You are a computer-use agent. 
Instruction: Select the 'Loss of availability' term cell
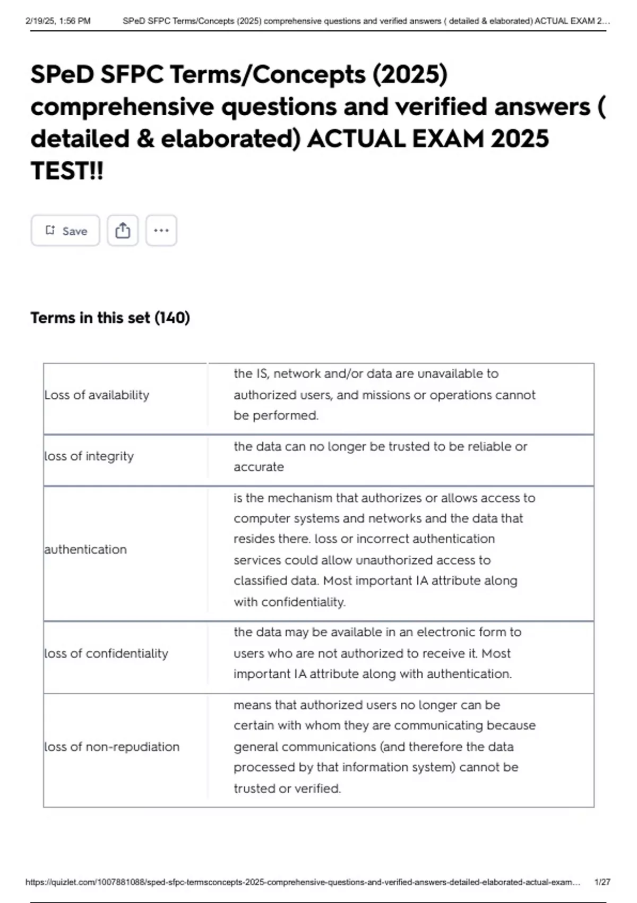[x=97, y=395]
